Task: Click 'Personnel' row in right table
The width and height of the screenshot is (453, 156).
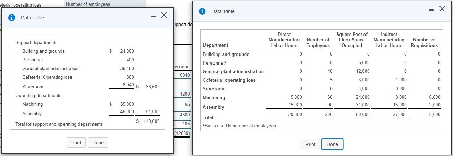Action: (x=215, y=64)
